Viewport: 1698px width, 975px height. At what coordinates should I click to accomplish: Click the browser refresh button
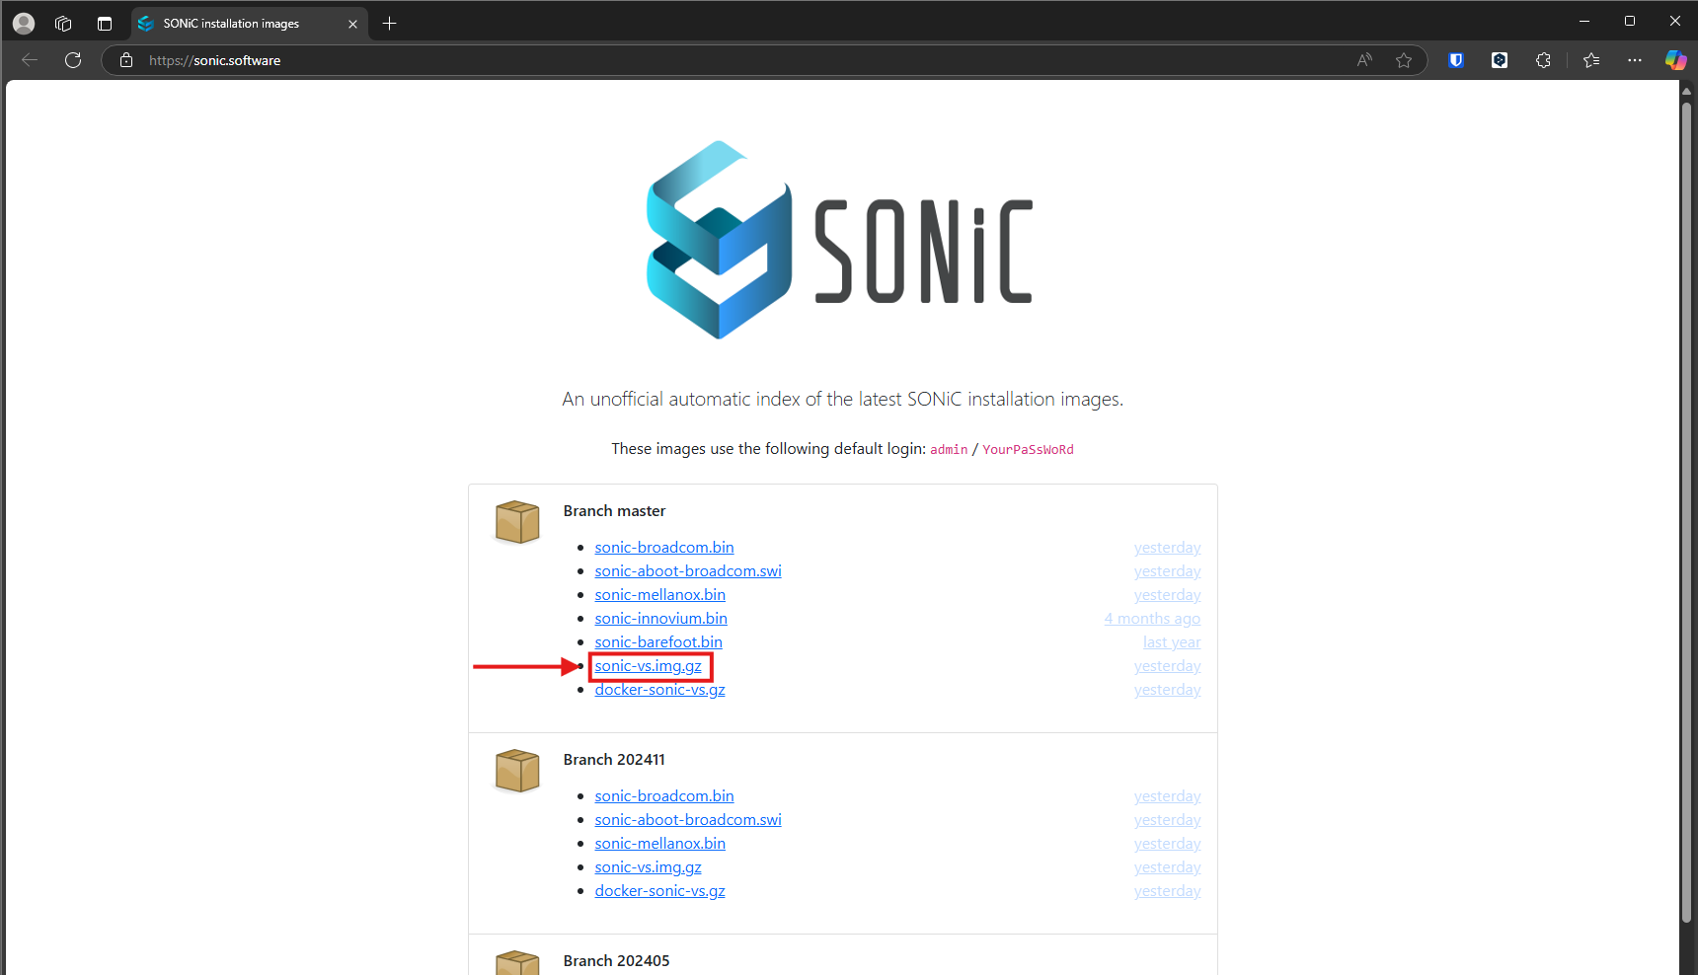[73, 60]
